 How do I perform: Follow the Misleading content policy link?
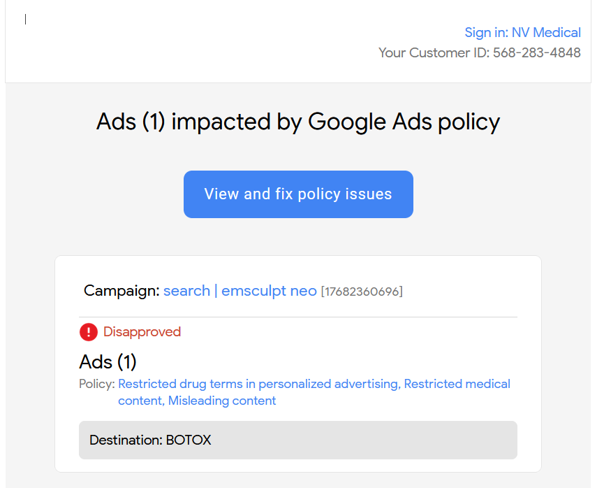pyautogui.click(x=222, y=401)
